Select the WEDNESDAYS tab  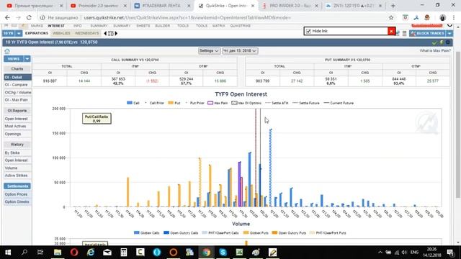86,33
